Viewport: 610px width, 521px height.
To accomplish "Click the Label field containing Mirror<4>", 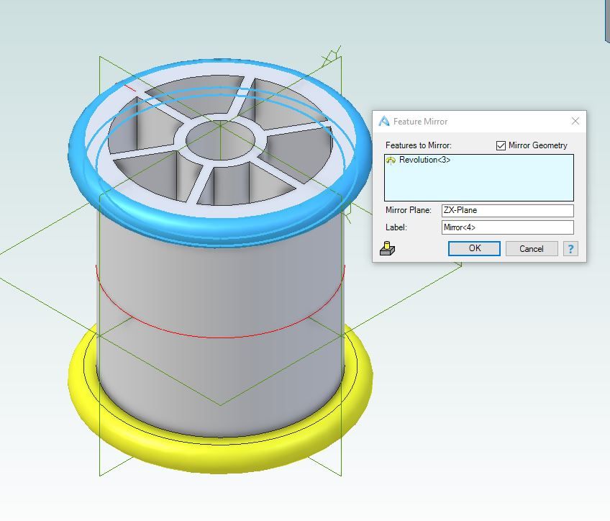I will click(507, 227).
